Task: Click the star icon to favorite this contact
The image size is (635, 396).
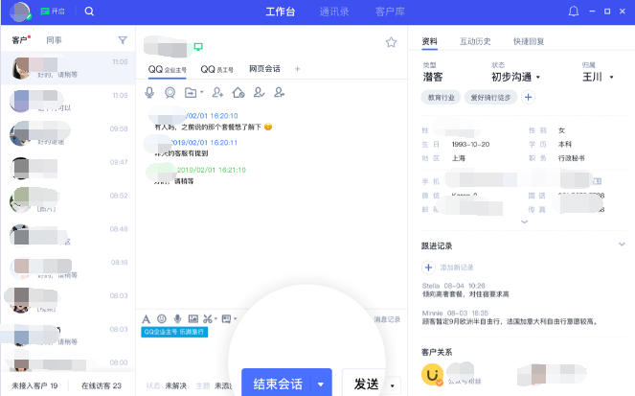Action: point(391,42)
